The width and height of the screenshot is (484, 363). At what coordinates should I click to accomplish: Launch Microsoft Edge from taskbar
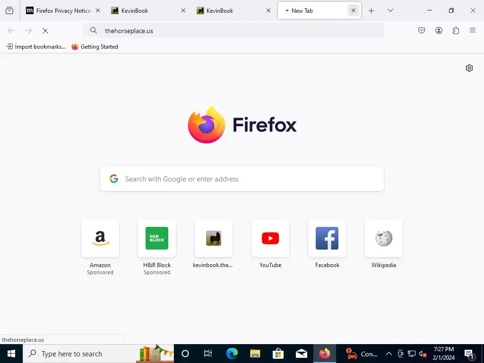coord(232,354)
